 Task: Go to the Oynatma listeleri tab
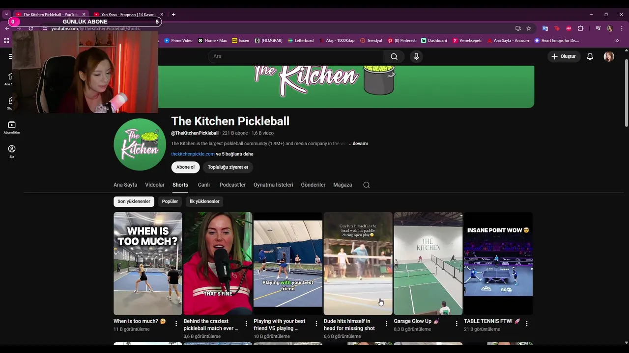tap(273, 185)
